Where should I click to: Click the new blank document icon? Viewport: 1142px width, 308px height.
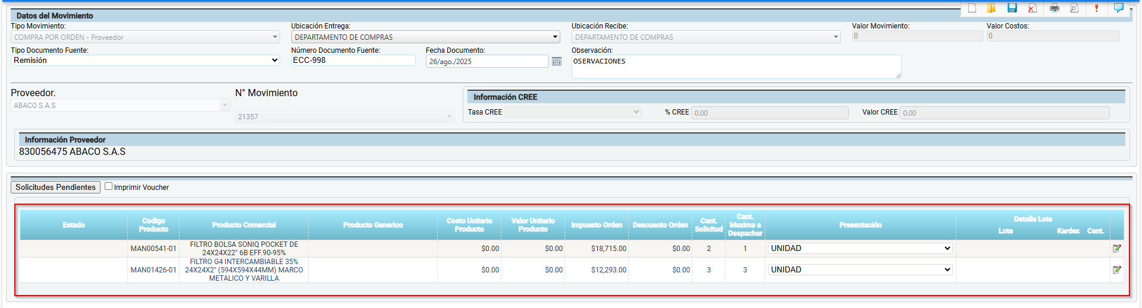972,8
